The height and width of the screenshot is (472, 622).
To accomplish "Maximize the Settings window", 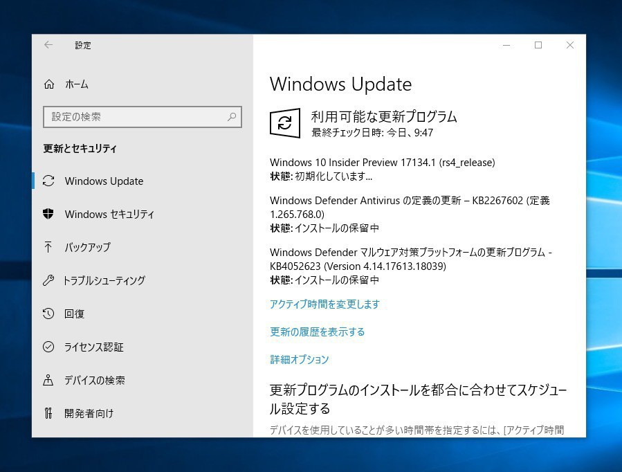I will (538, 45).
